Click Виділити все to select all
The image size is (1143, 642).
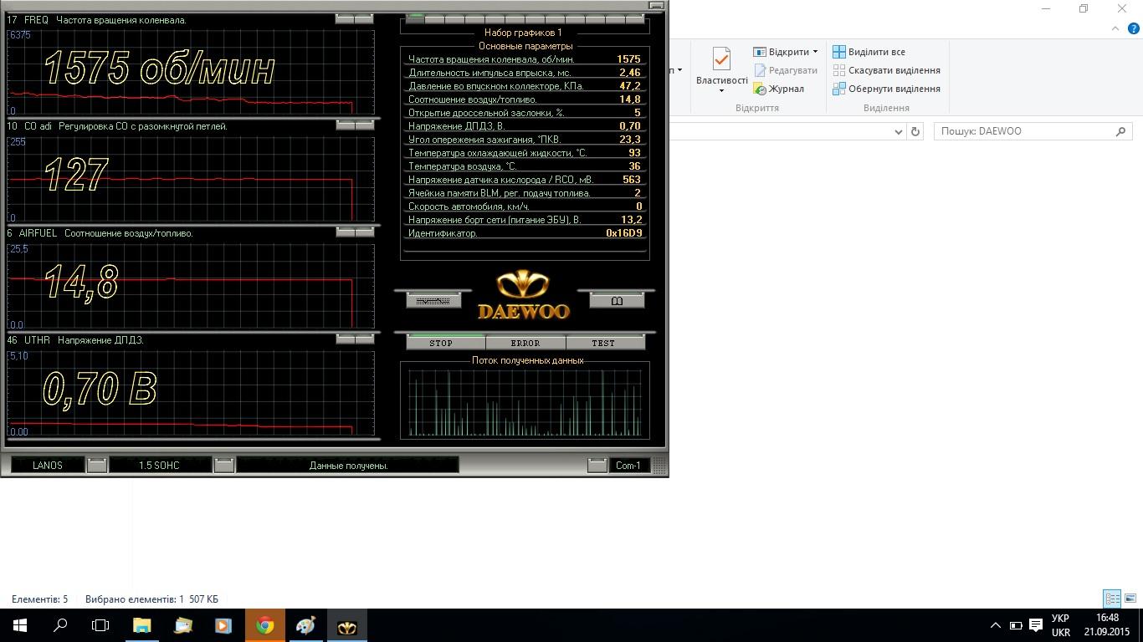click(876, 52)
